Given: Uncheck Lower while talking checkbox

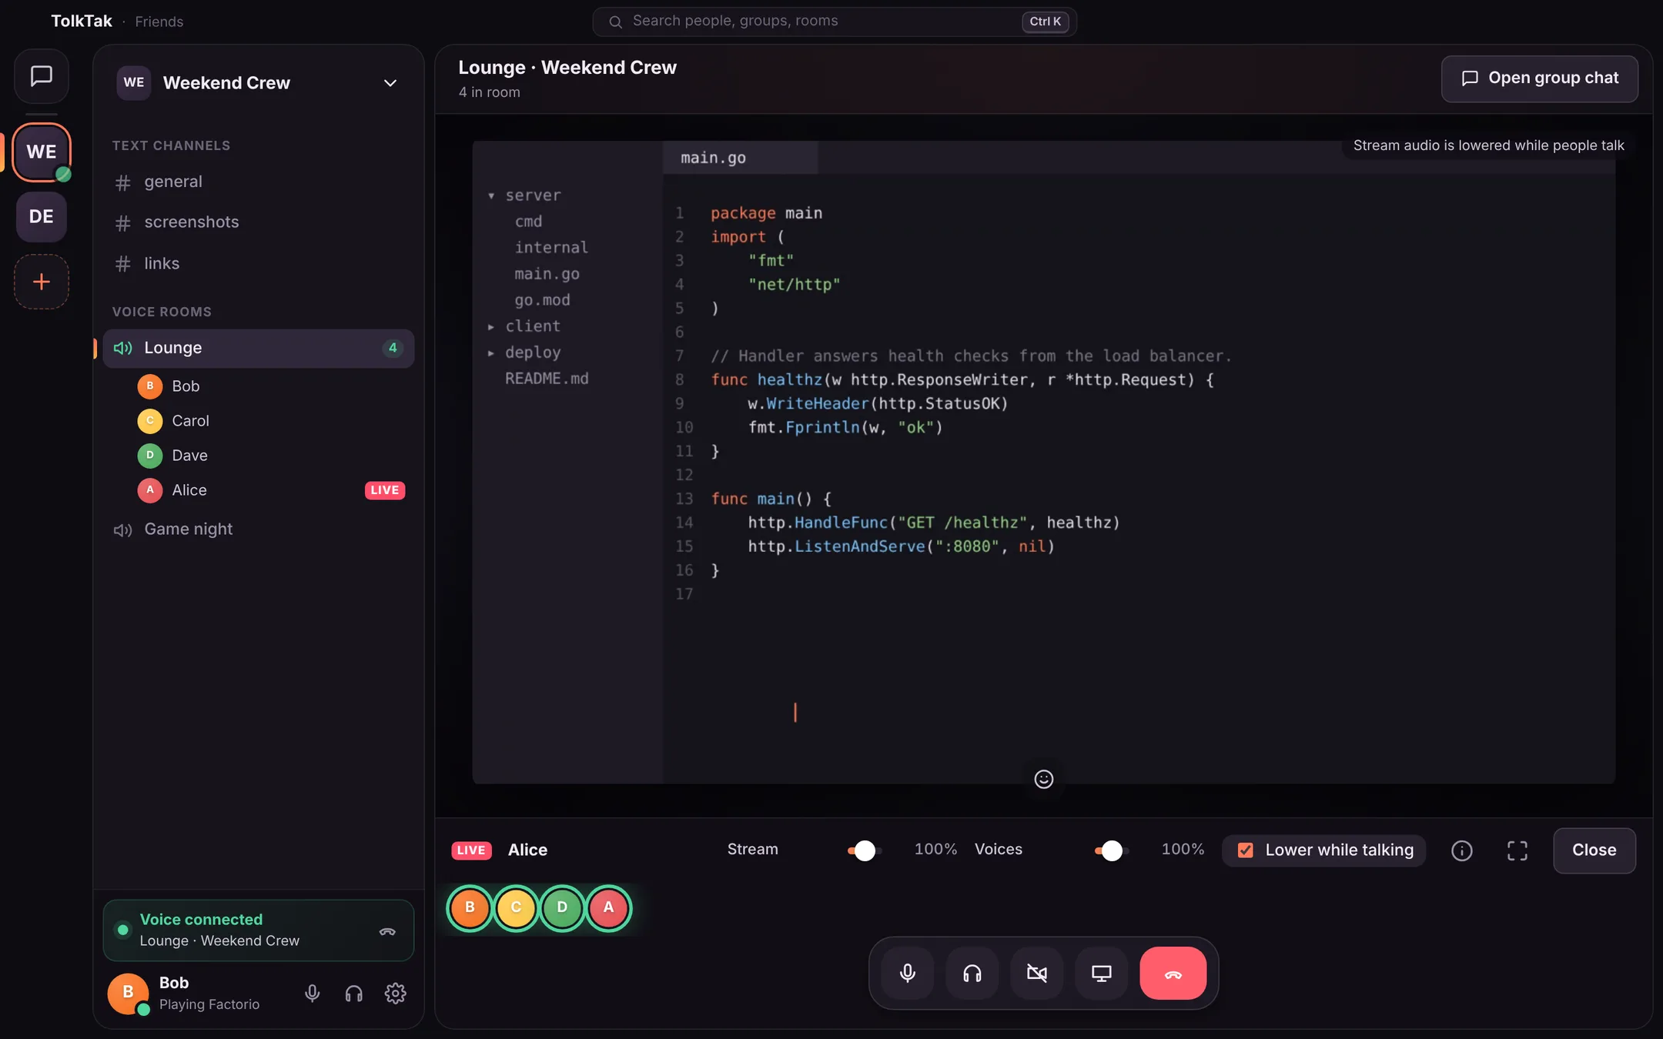Looking at the screenshot, I should pos(1245,850).
